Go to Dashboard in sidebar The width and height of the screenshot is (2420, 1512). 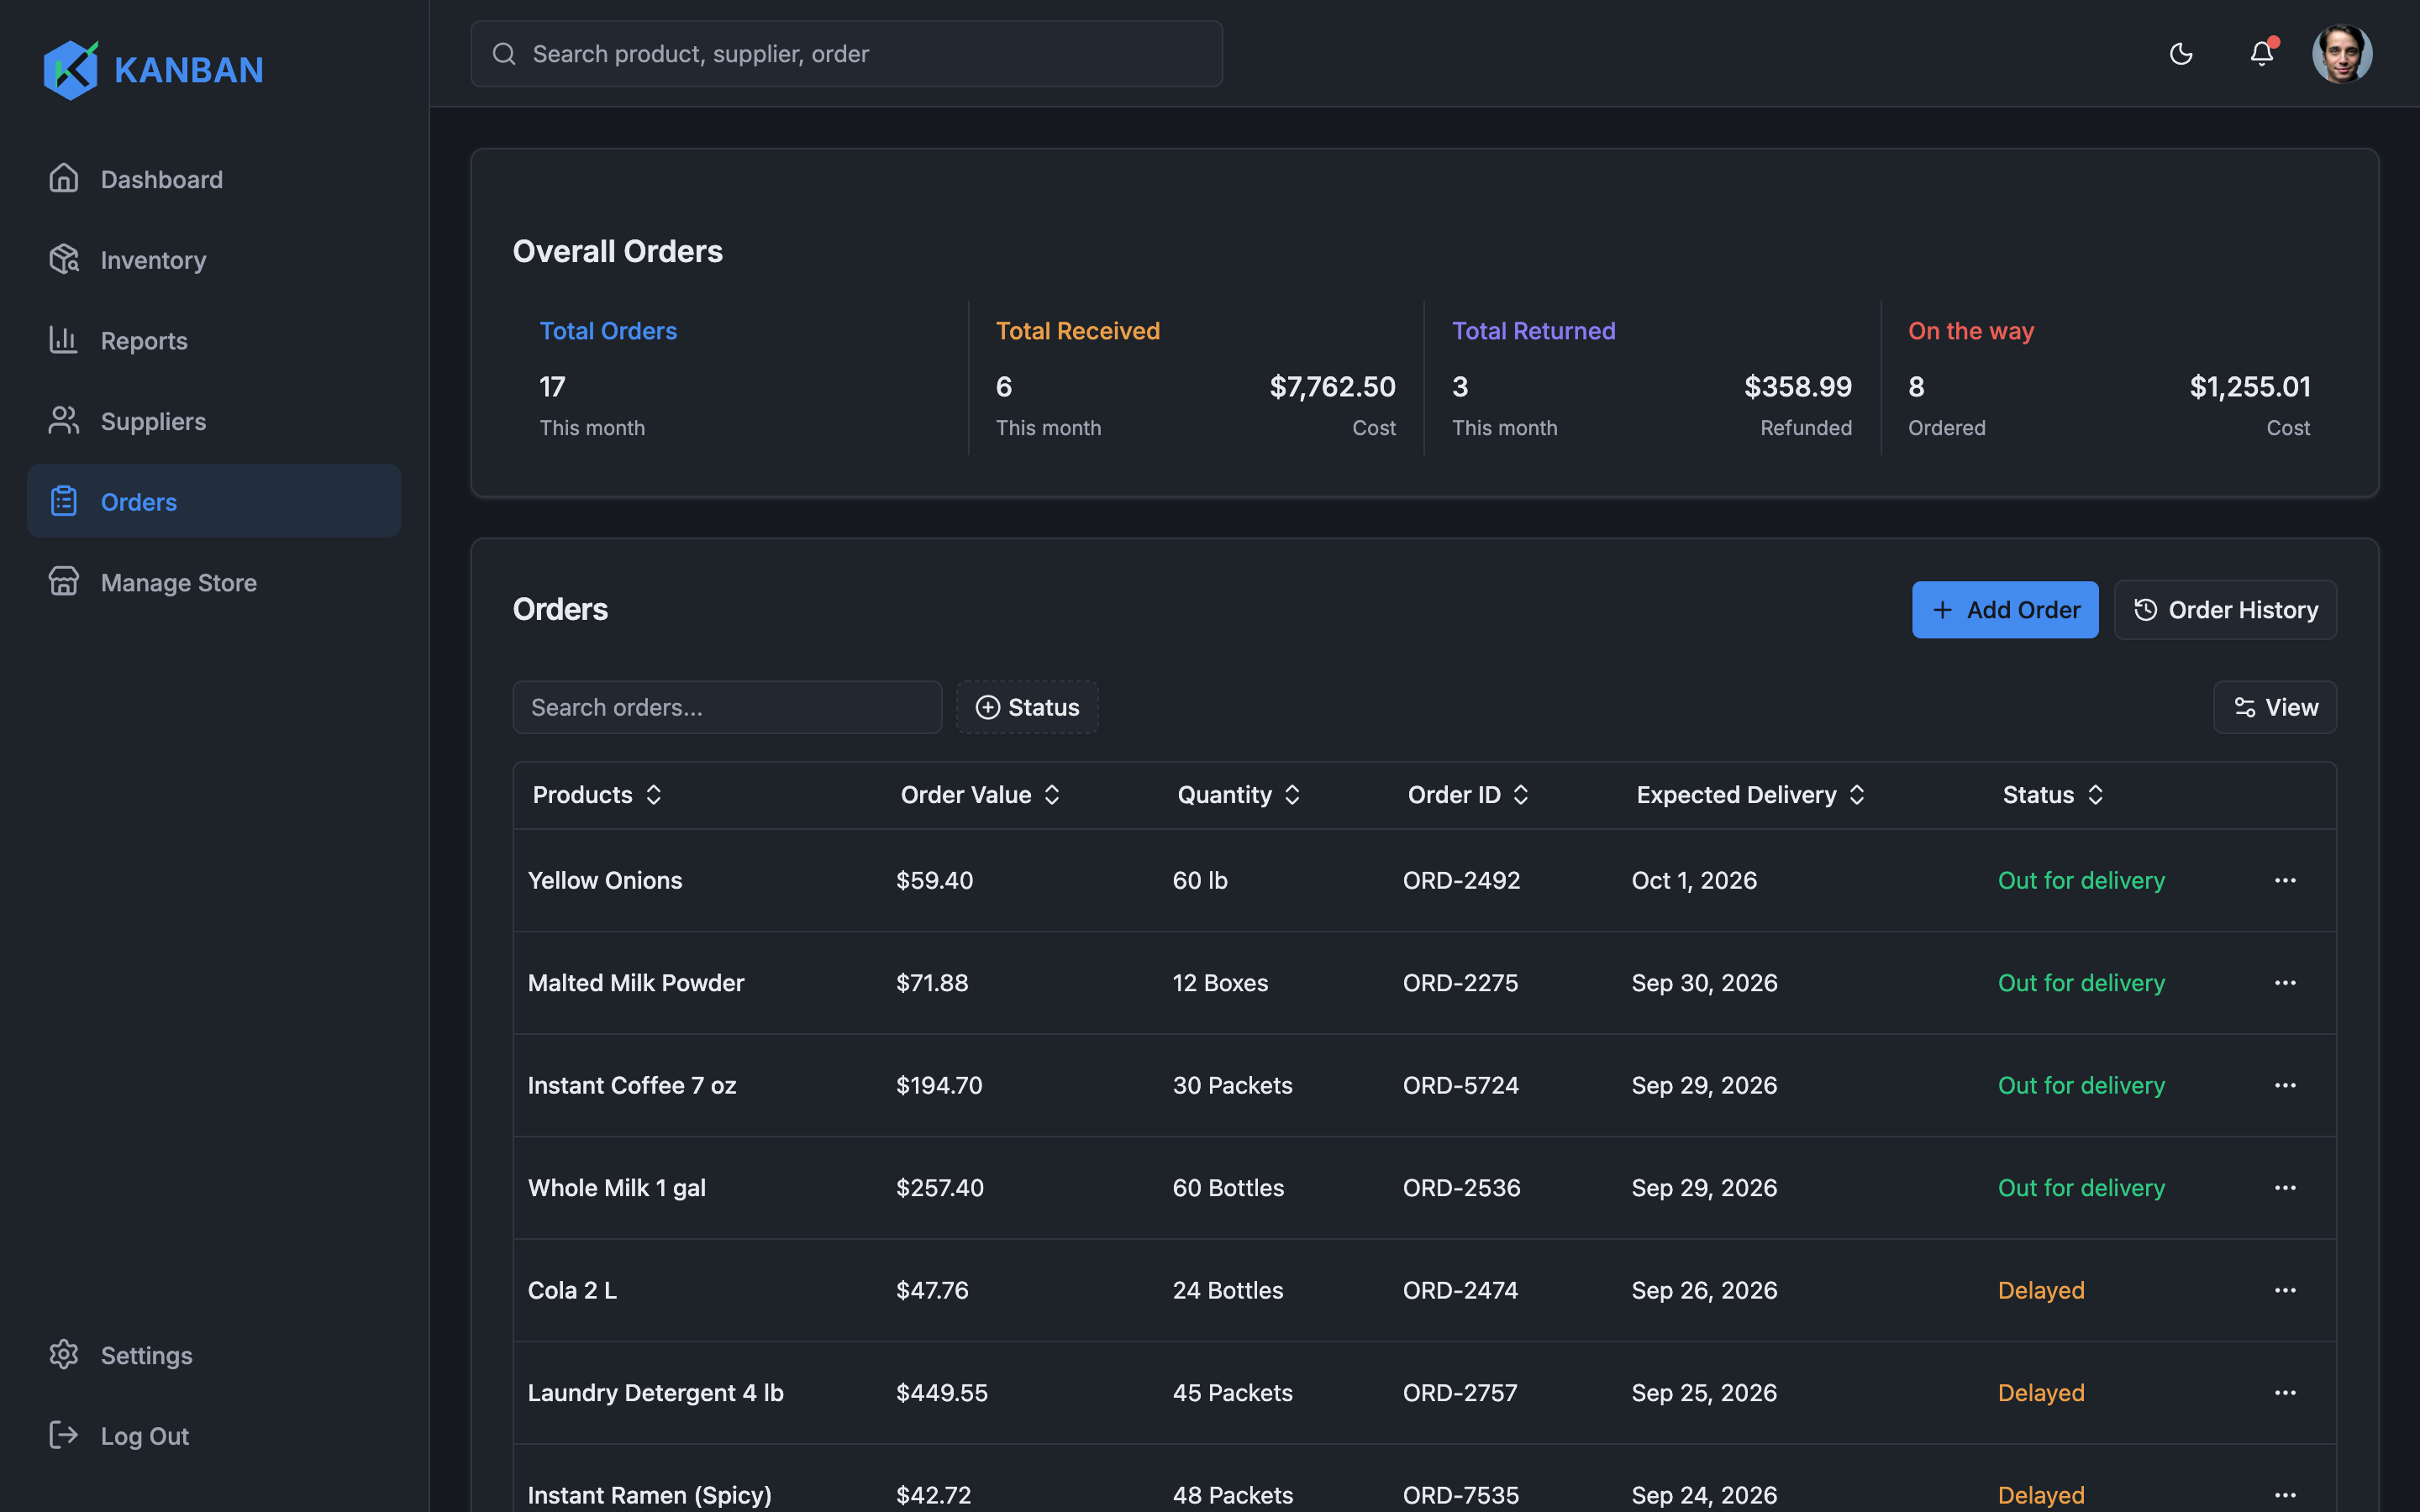tap(214, 179)
